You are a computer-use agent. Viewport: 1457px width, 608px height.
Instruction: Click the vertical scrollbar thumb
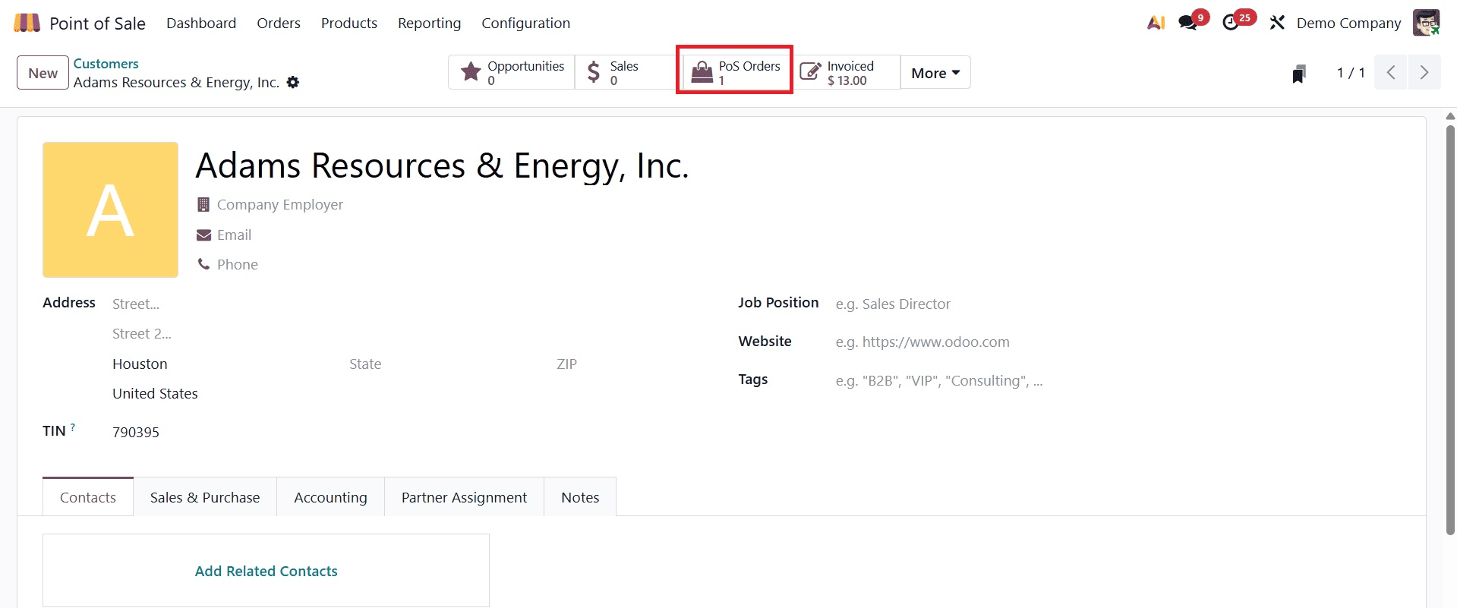point(1450,330)
